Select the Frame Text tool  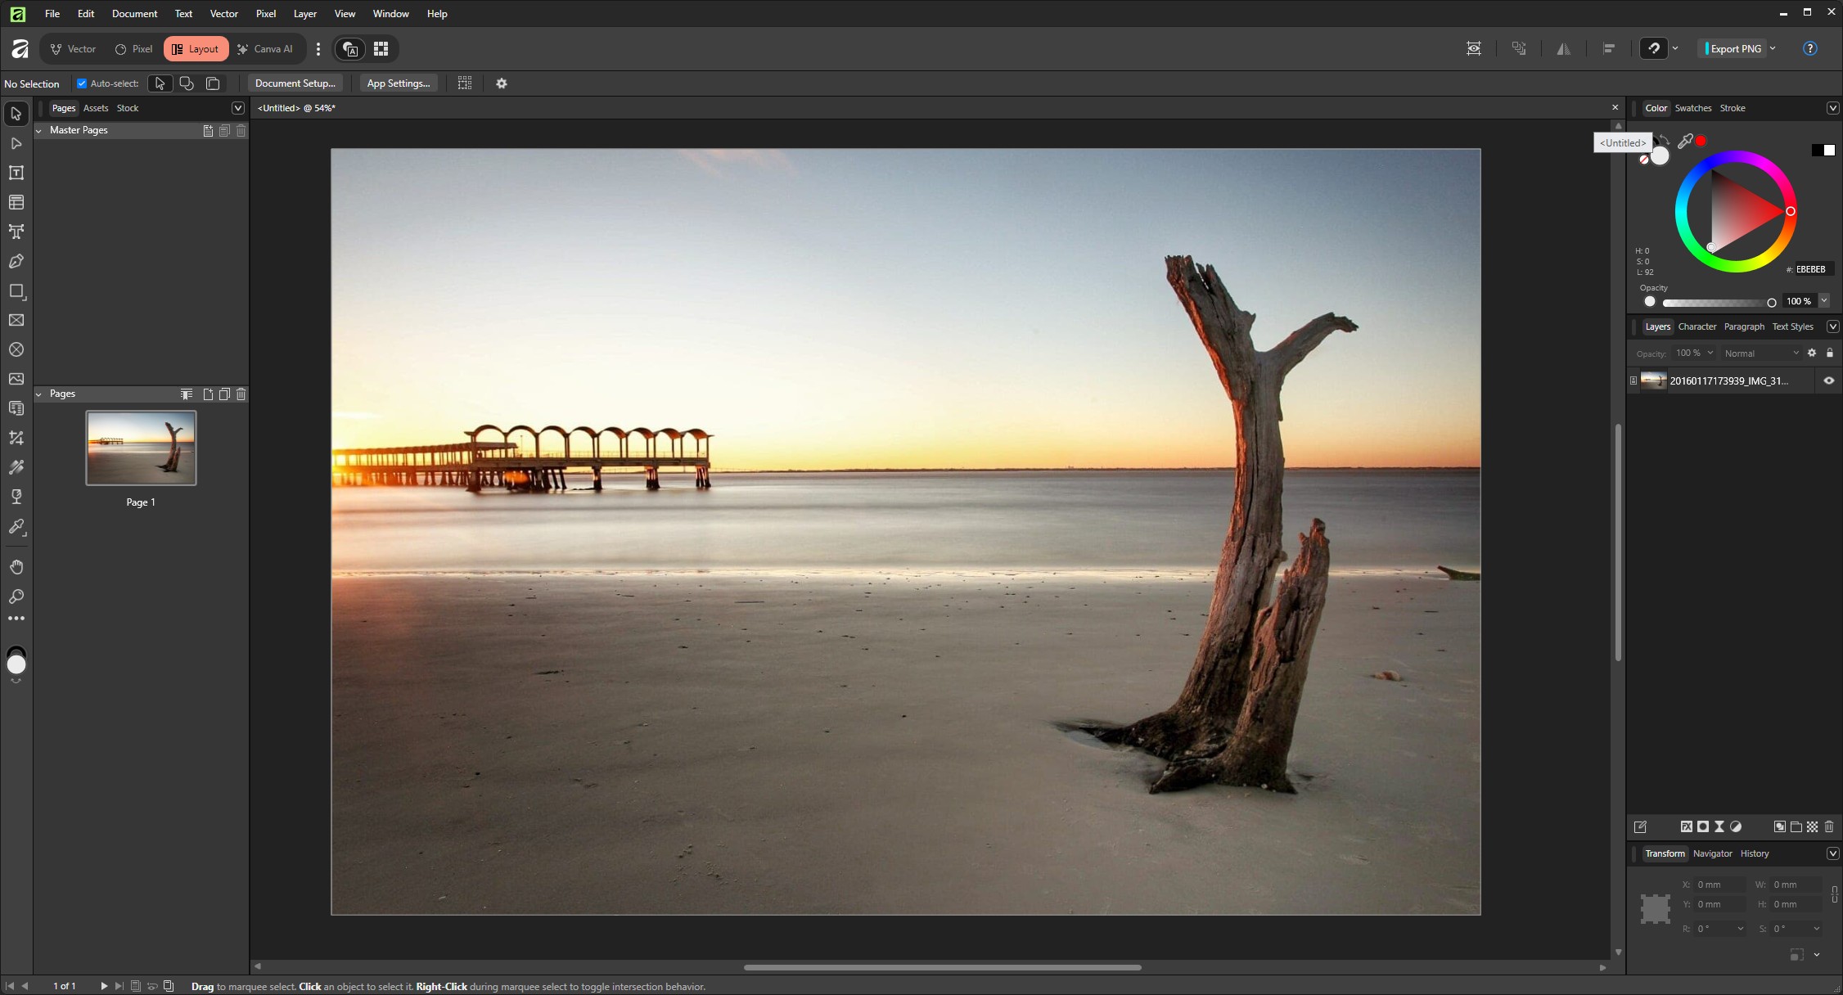pos(16,173)
